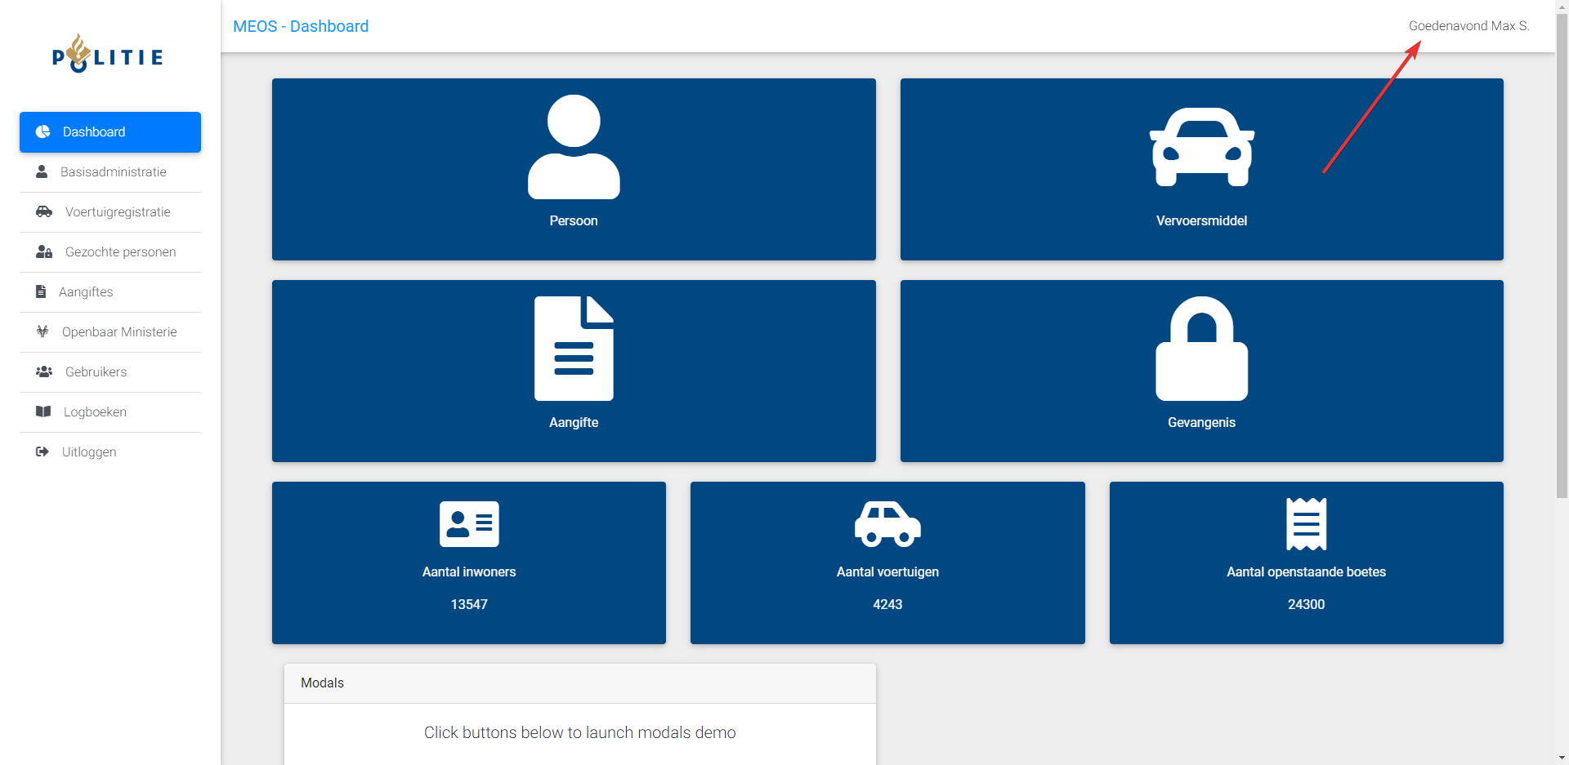Image resolution: width=1569 pixels, height=765 pixels.
Task: Click the person silhouette icon on Persoon card
Action: point(574,147)
